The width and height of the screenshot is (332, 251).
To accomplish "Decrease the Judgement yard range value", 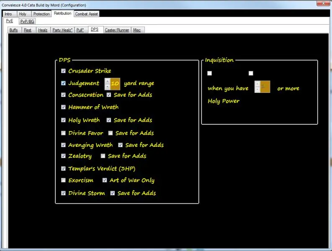I will point(107,87).
